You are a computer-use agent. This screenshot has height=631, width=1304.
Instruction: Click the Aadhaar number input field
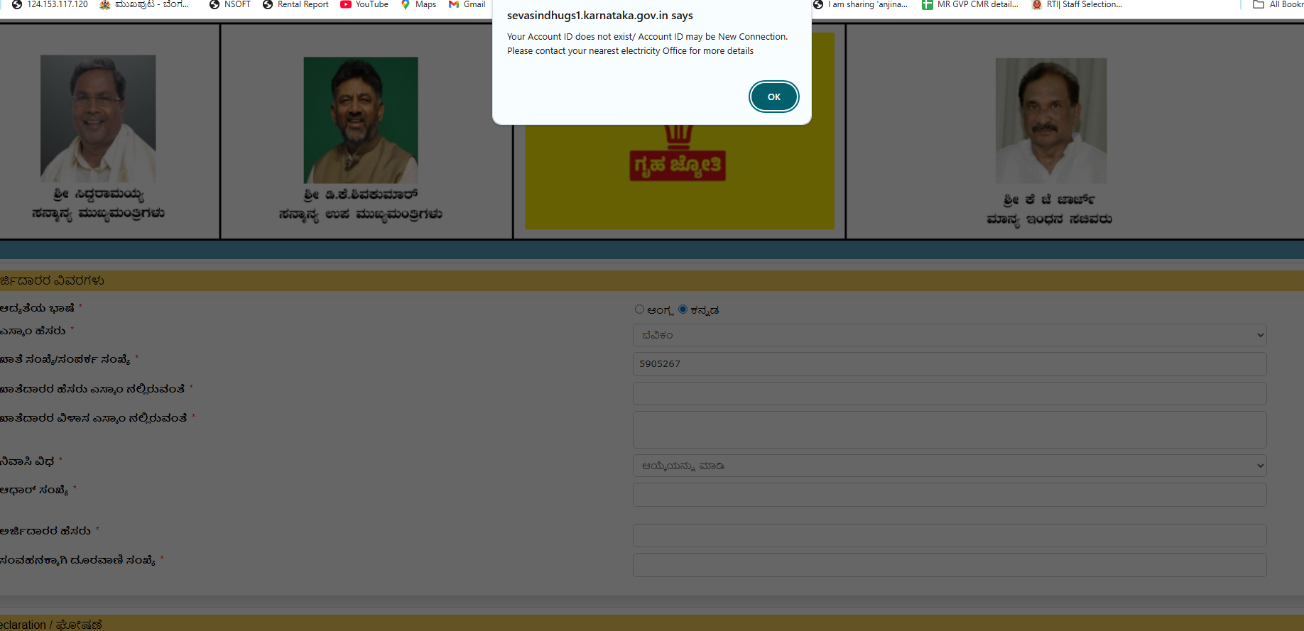pyautogui.click(x=950, y=495)
